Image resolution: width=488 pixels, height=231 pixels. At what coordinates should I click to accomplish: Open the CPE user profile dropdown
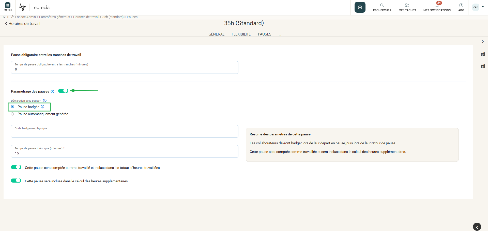pyautogui.click(x=478, y=7)
